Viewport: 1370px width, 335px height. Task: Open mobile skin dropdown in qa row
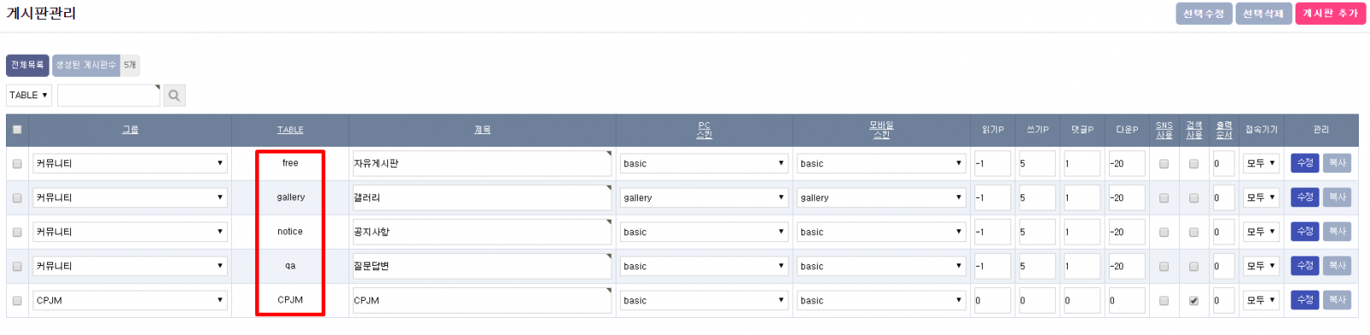[x=881, y=266]
